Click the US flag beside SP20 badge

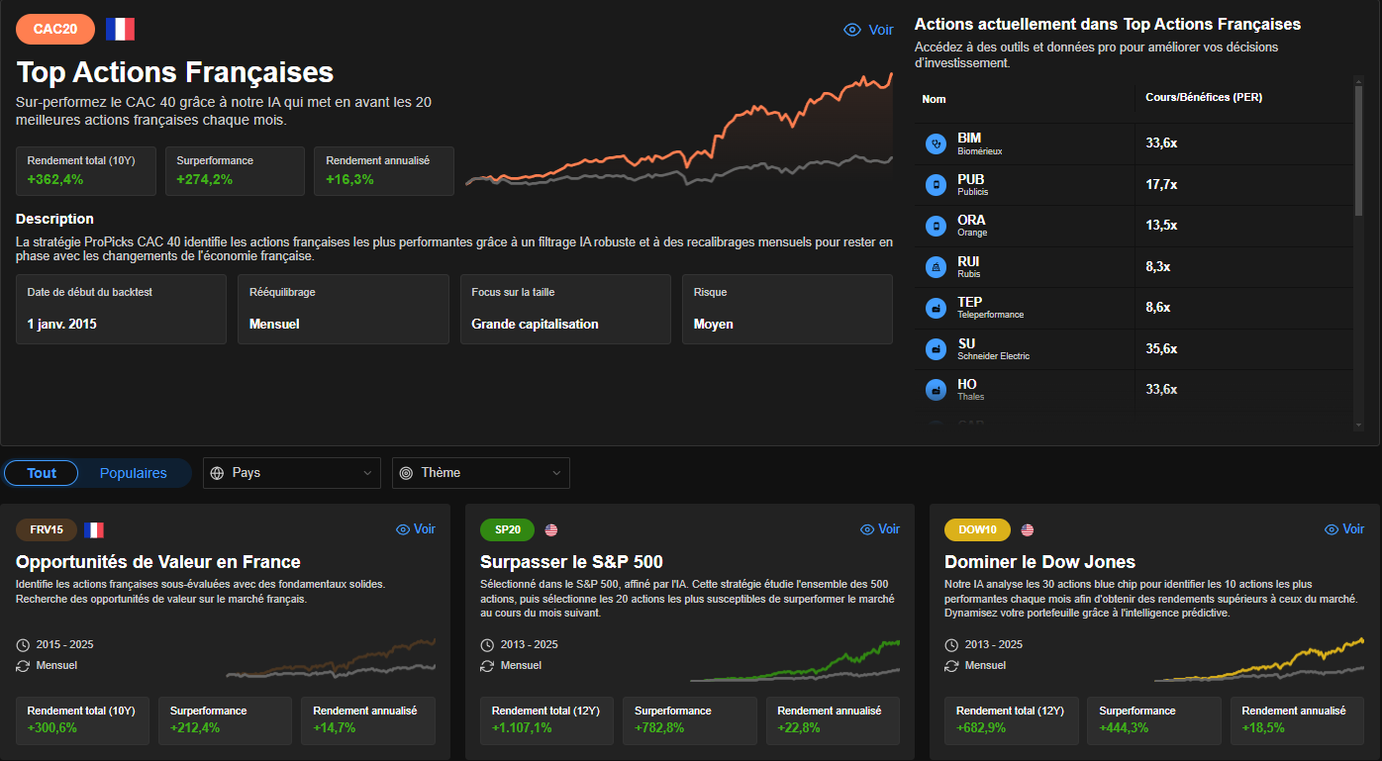click(551, 529)
